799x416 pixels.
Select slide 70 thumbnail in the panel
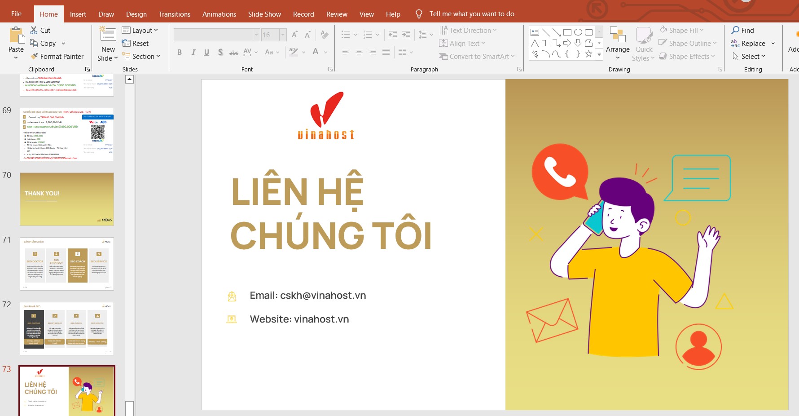[x=66, y=199]
